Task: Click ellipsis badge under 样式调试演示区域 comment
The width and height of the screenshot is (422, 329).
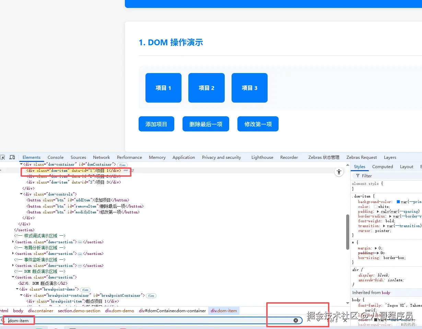Action: pyautogui.click(x=80, y=242)
